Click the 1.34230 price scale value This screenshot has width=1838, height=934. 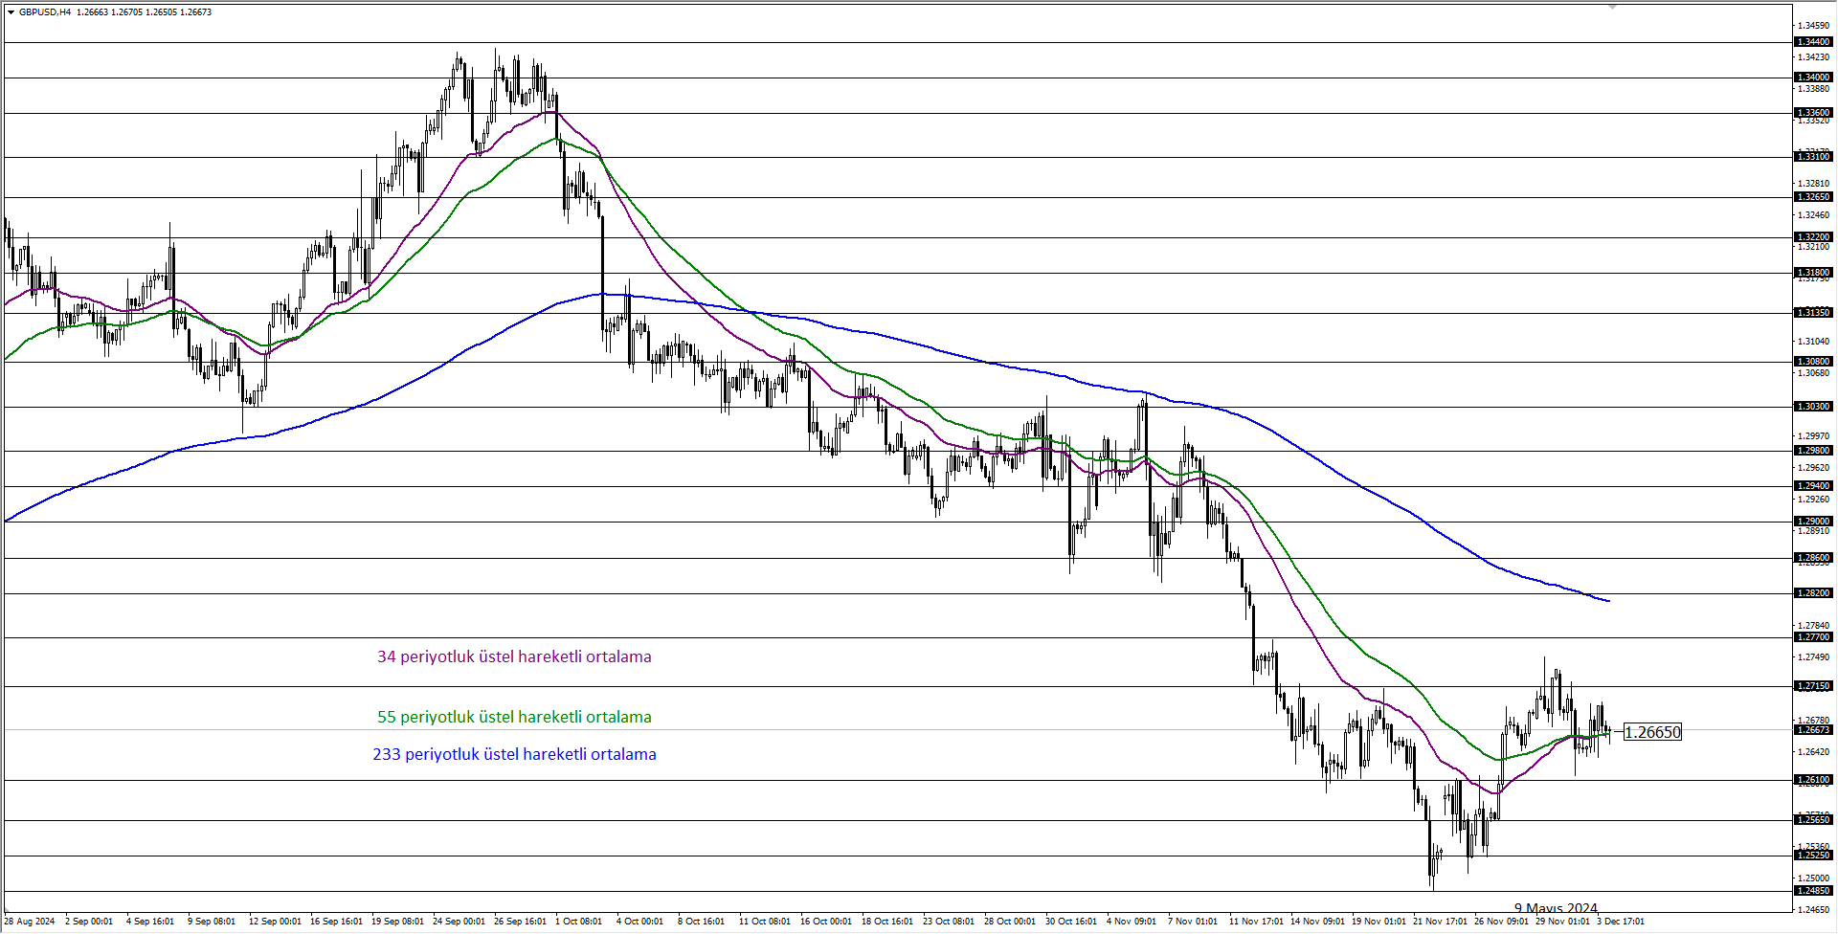point(1813,57)
